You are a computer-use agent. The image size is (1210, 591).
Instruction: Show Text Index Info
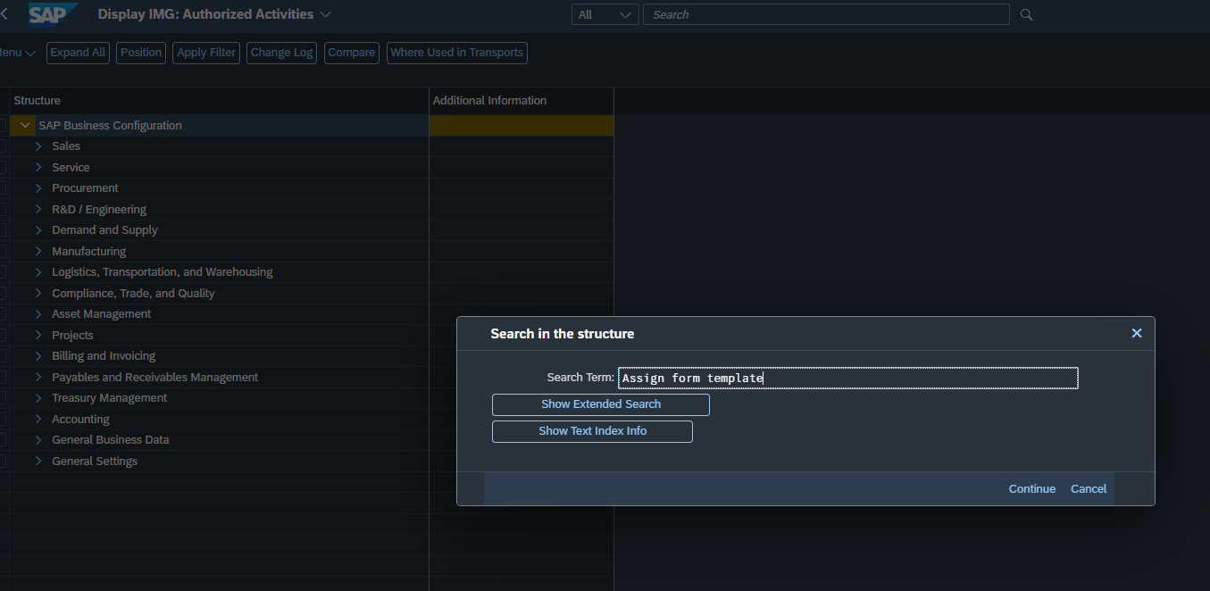pyautogui.click(x=592, y=431)
